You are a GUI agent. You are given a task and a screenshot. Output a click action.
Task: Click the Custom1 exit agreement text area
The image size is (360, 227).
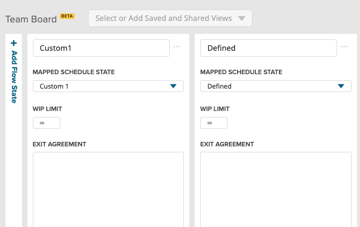pyautogui.click(x=108, y=189)
